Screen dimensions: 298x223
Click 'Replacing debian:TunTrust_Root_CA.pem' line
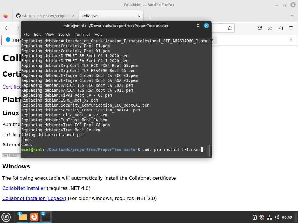coord(64,120)
